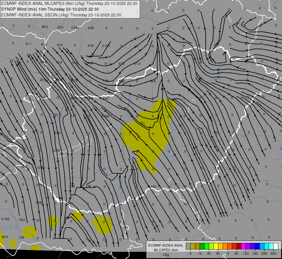The image size is (282, 259).
Task: Click the legend scale label 400
Action: [x=273, y=254]
